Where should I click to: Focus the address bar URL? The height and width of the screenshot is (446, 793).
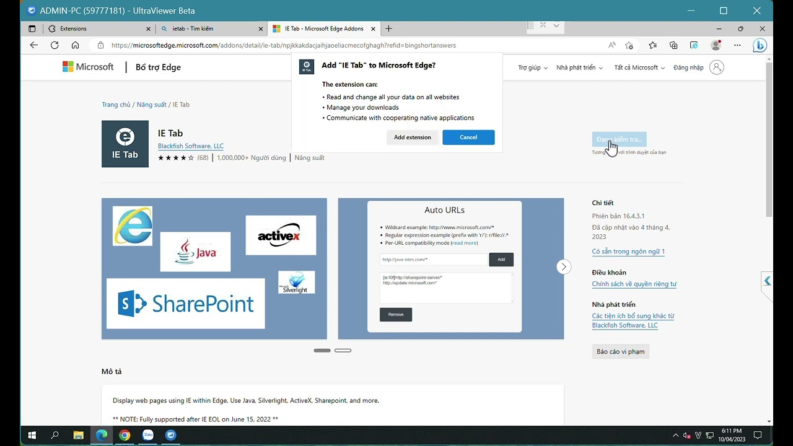click(x=284, y=45)
